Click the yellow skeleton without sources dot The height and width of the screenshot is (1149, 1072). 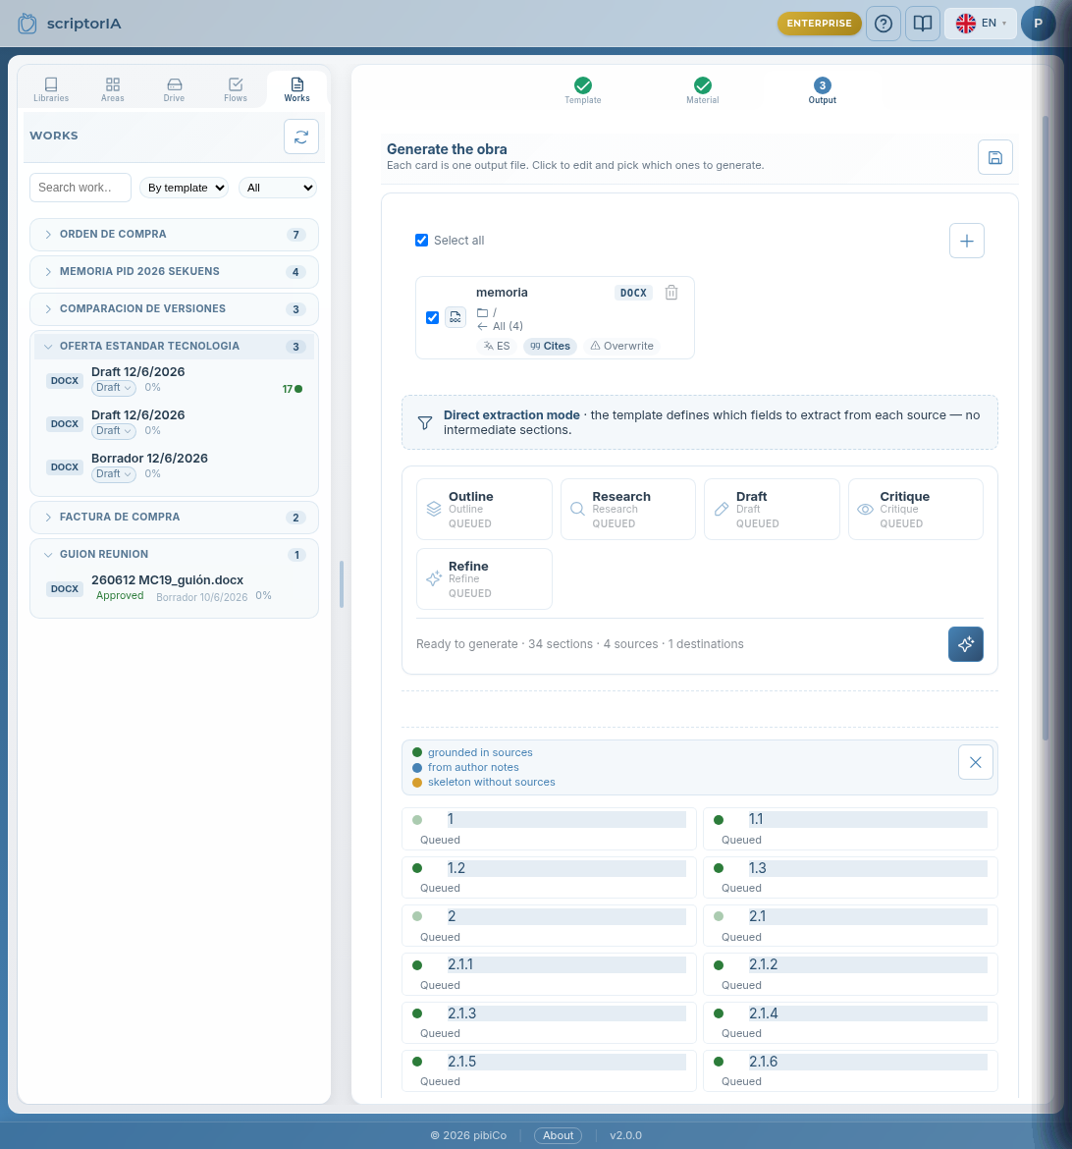(x=417, y=782)
